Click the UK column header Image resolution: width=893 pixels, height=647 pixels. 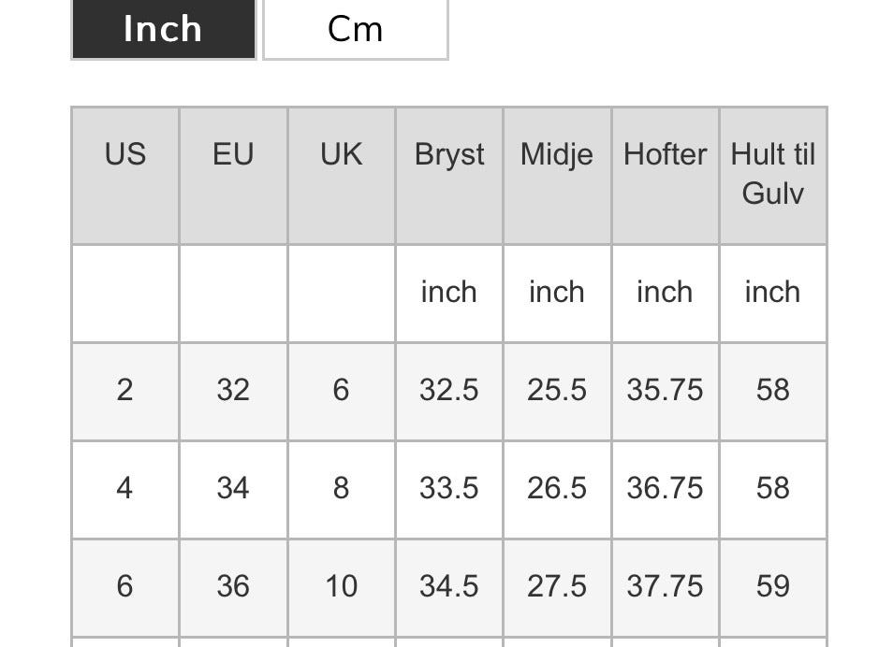tap(341, 154)
